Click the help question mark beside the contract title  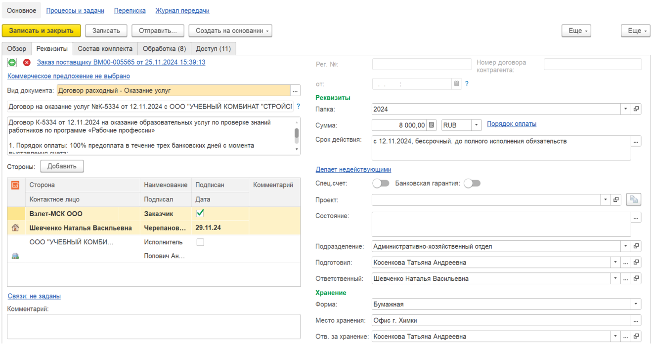pos(298,106)
